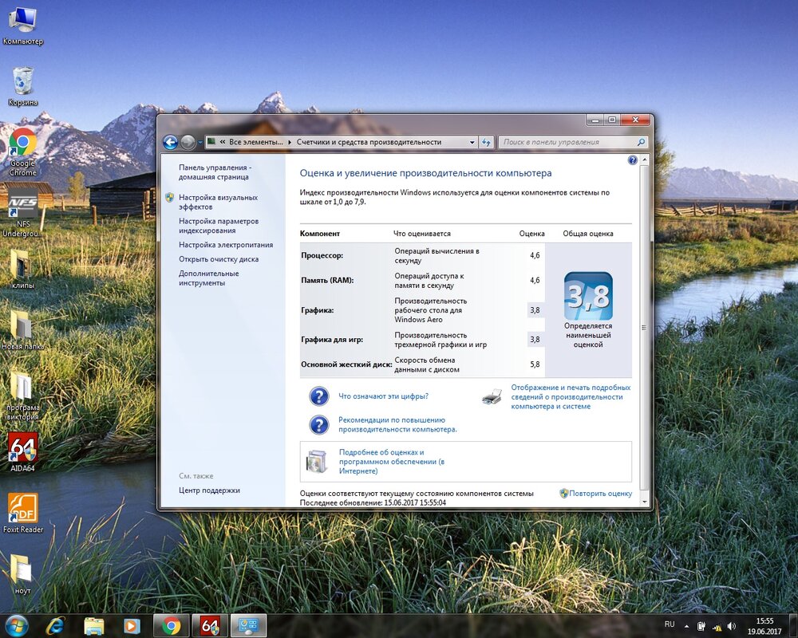Click the help question mark icon
This screenshot has width=798, height=638.
click(x=633, y=160)
